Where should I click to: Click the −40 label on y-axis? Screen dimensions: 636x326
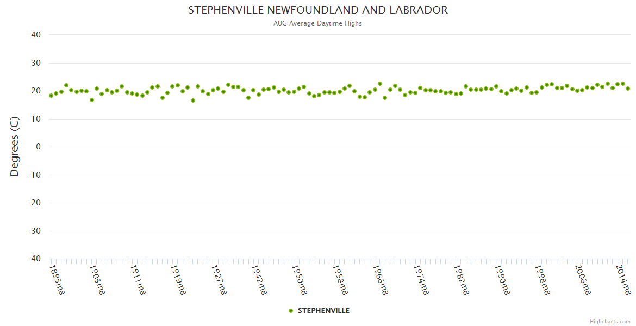[x=34, y=259]
